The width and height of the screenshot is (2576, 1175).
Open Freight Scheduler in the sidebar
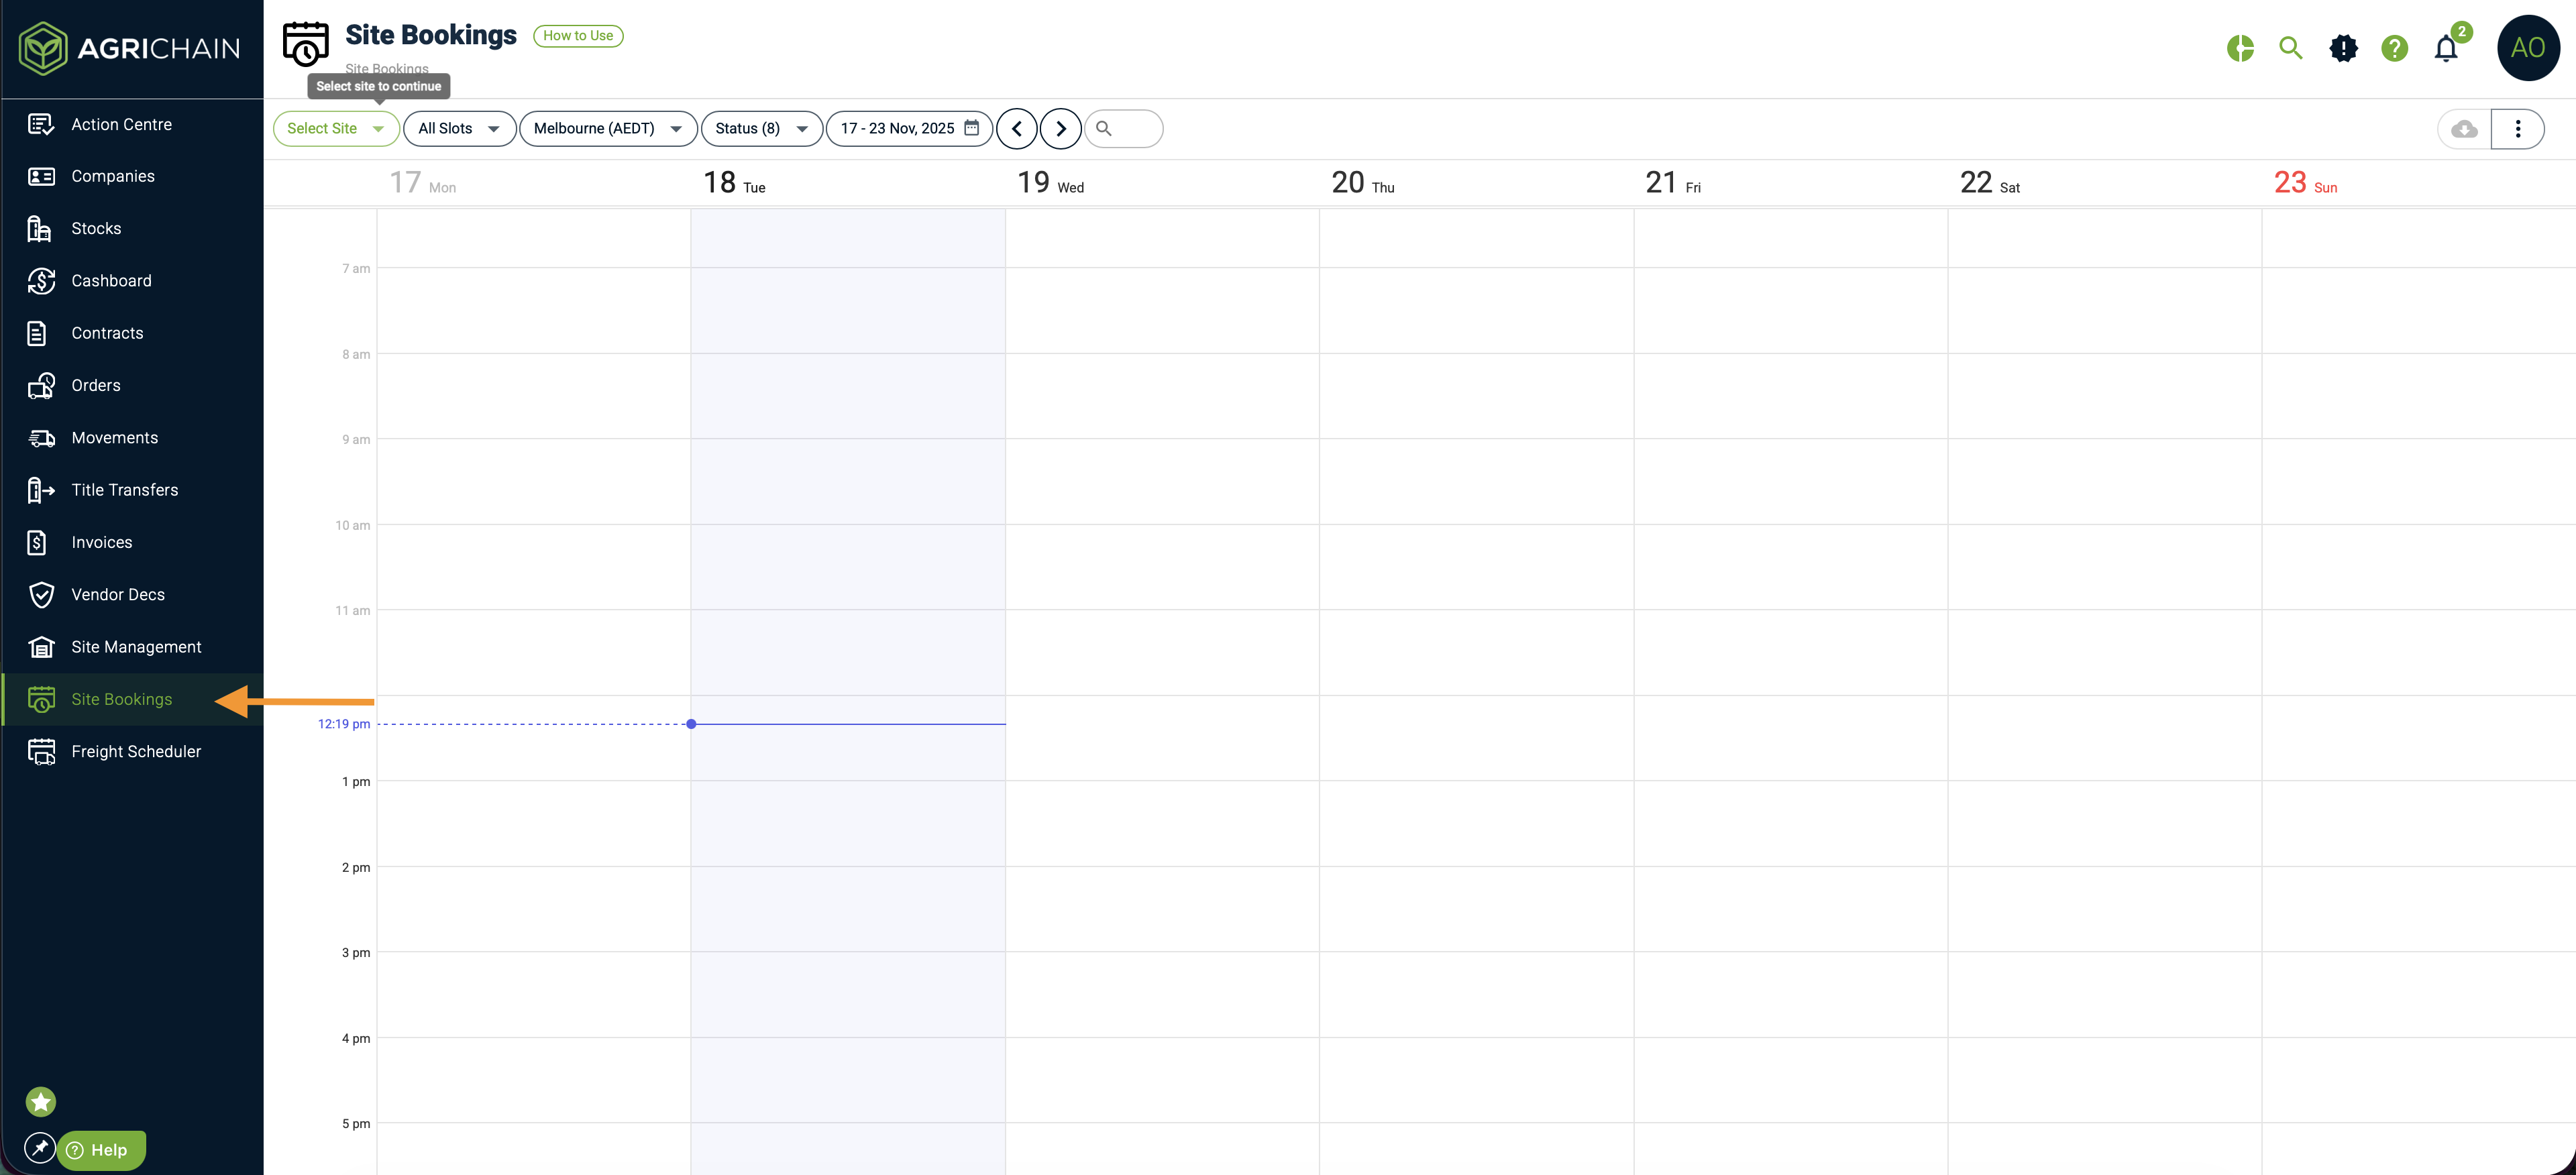point(136,751)
